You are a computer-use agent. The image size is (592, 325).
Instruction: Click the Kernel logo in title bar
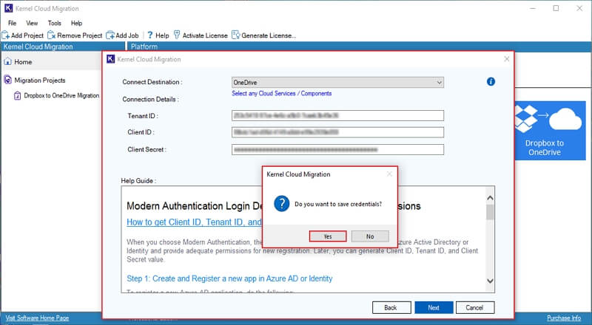[x=8, y=8]
